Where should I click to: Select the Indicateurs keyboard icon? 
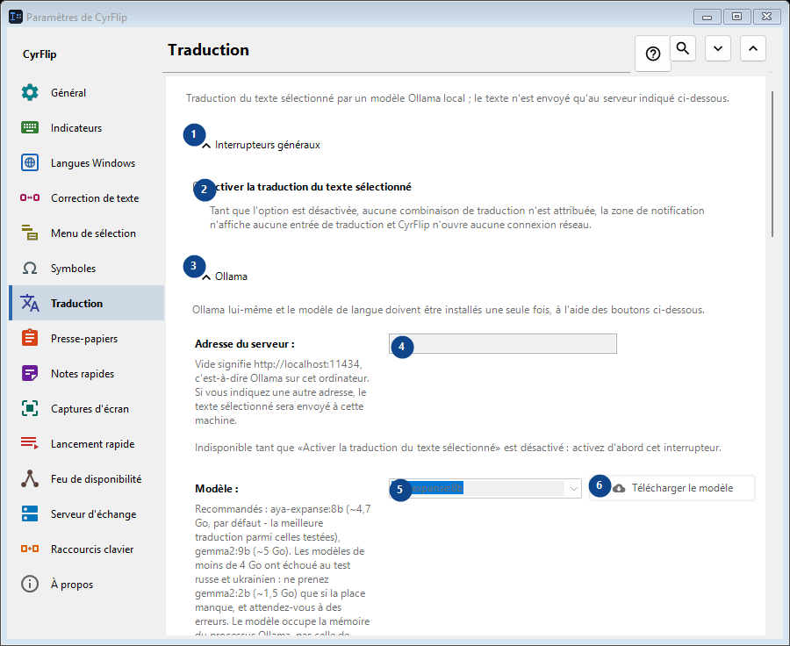point(30,128)
